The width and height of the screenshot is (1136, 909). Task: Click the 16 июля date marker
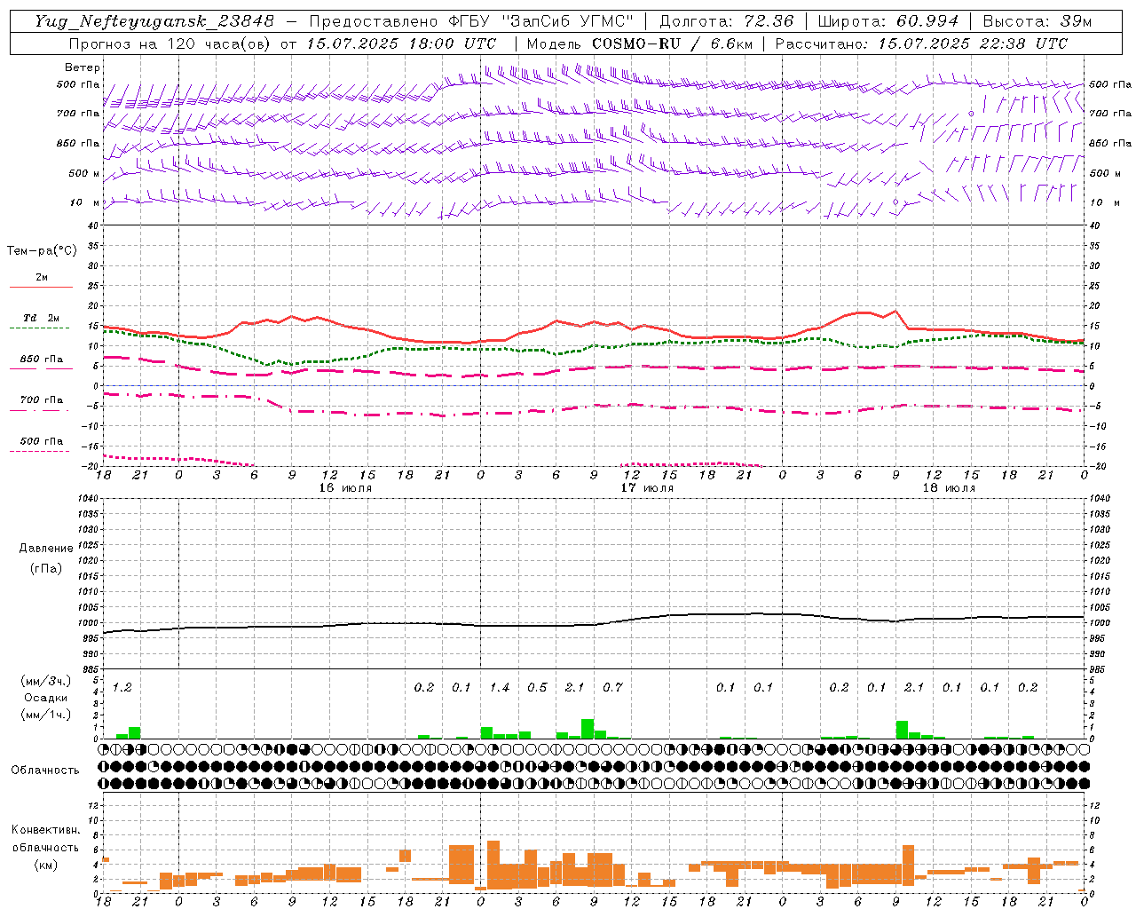click(x=345, y=487)
